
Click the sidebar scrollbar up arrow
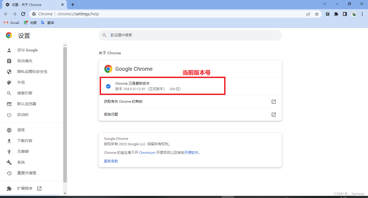coord(65,45)
